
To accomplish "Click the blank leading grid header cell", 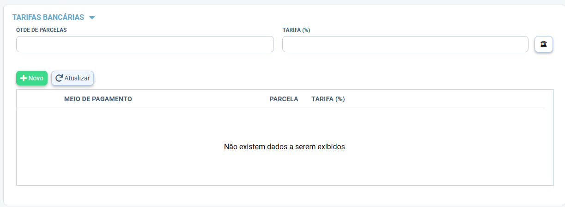I will point(39,99).
